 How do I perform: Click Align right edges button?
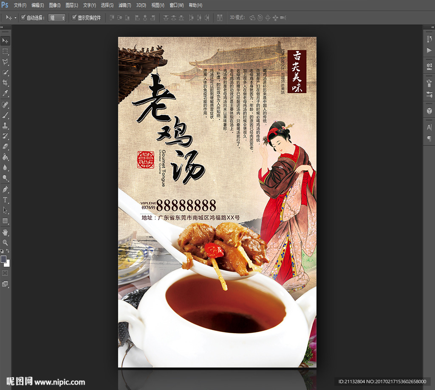point(153,18)
